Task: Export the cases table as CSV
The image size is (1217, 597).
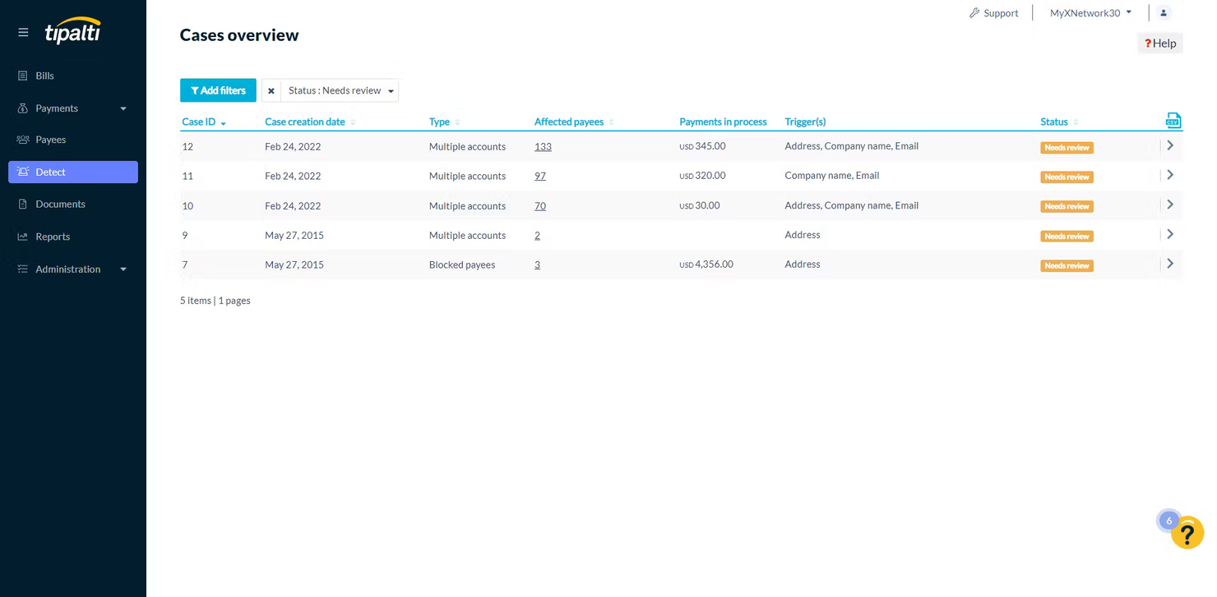Action: 1173,119
